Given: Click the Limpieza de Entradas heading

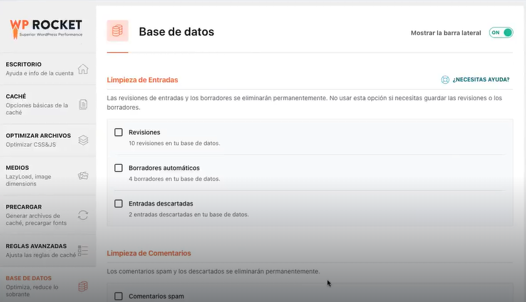Looking at the screenshot, I should click(142, 80).
